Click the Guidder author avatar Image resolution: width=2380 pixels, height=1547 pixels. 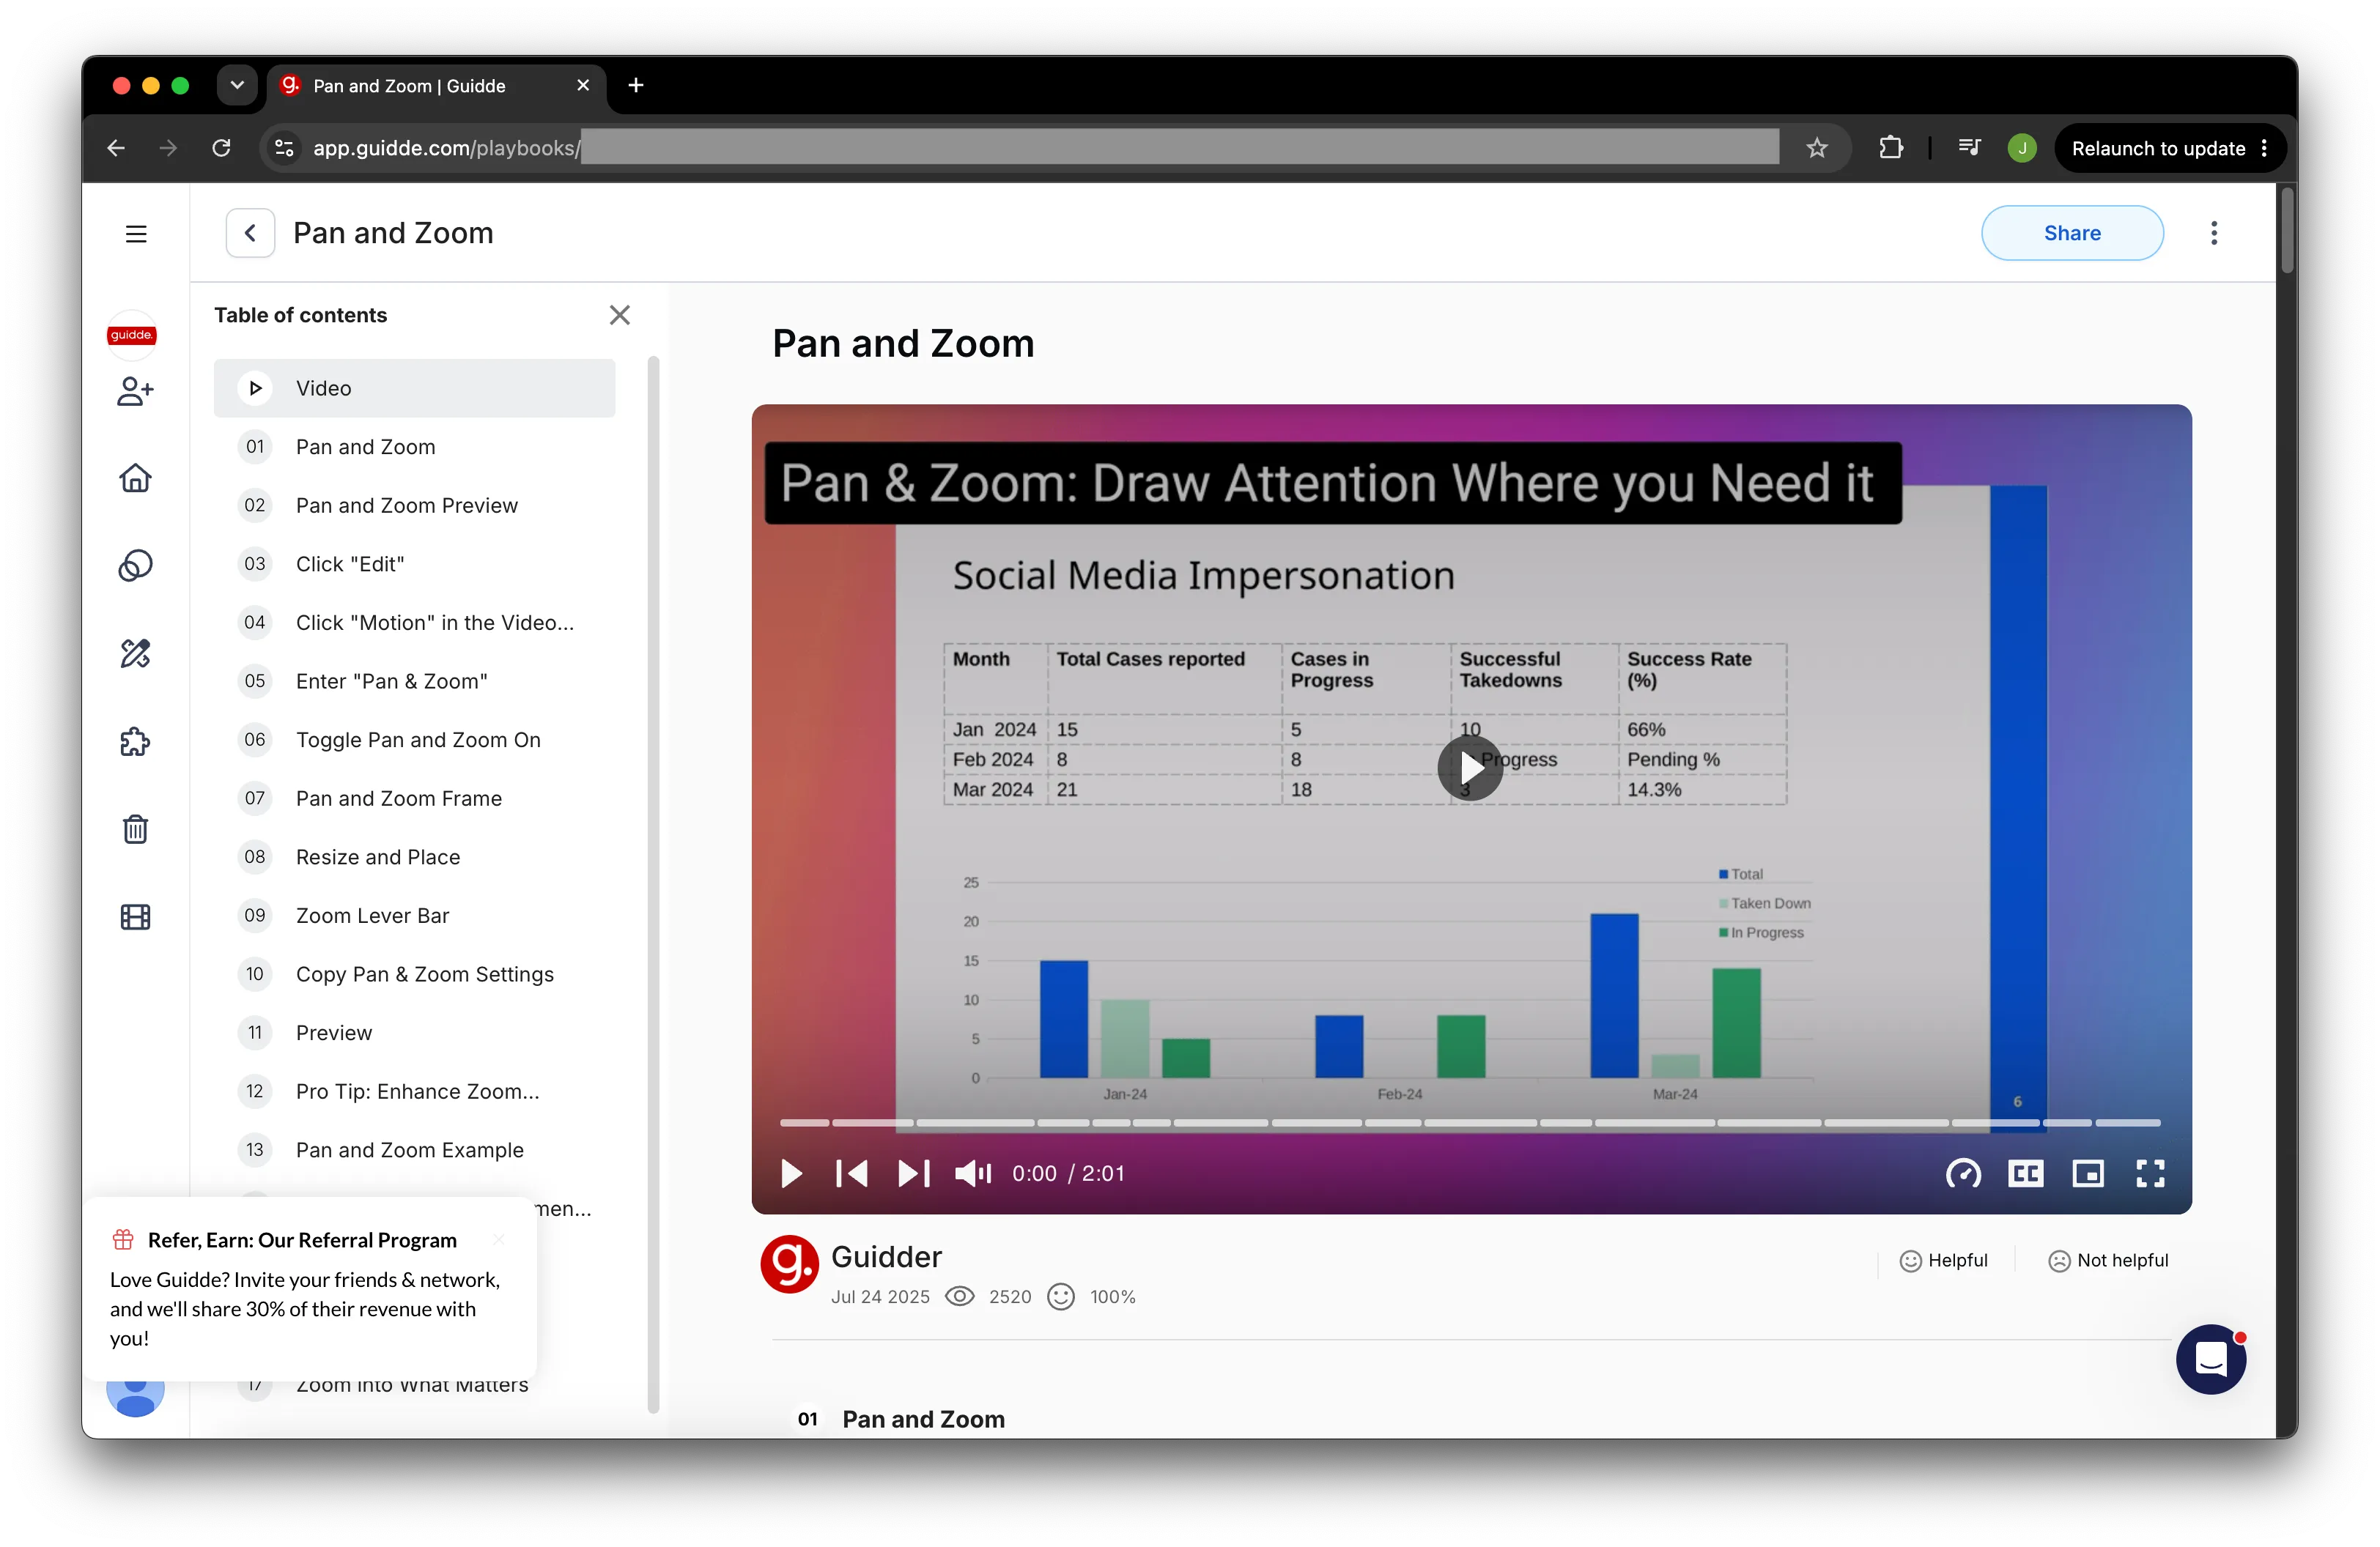(x=789, y=1264)
